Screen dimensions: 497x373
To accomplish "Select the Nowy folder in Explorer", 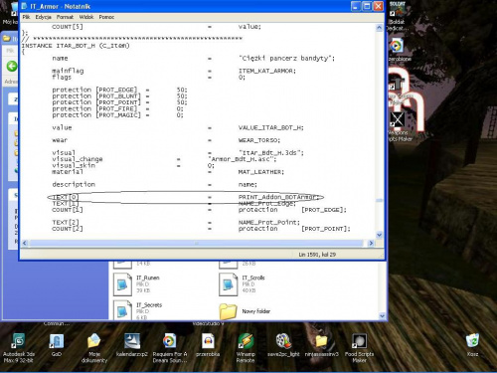I will (245, 311).
